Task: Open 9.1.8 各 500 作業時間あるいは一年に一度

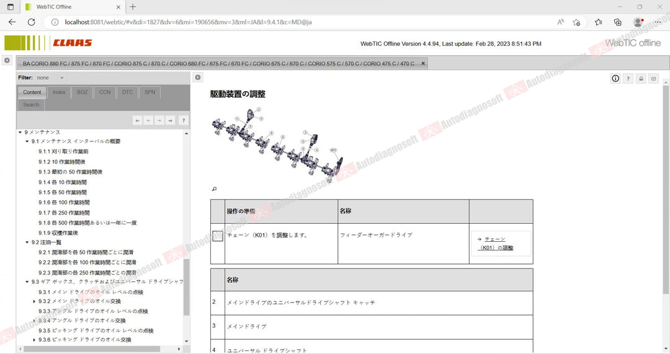Action: [x=87, y=223]
